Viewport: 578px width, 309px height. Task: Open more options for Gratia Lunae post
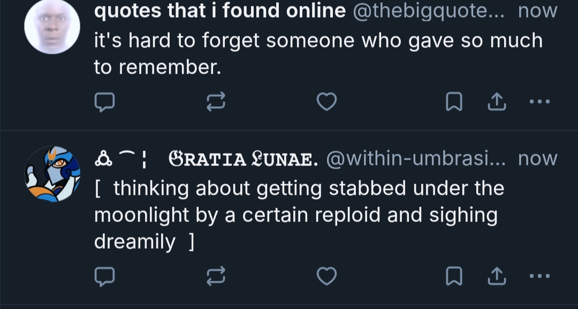pyautogui.click(x=539, y=276)
